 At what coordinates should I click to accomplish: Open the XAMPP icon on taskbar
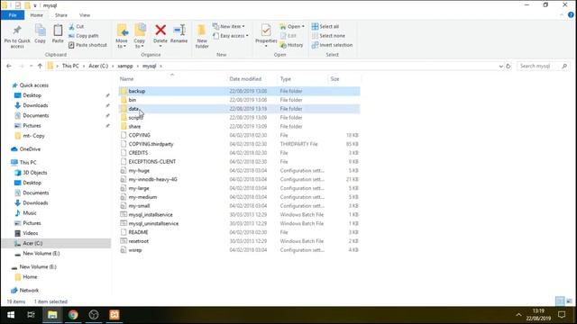point(114,315)
